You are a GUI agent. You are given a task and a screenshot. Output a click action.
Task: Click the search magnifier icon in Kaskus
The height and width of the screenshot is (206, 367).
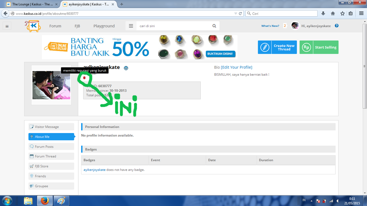tap(214, 26)
